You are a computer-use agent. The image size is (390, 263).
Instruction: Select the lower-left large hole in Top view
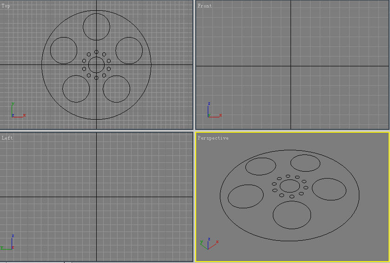[x=76, y=88]
